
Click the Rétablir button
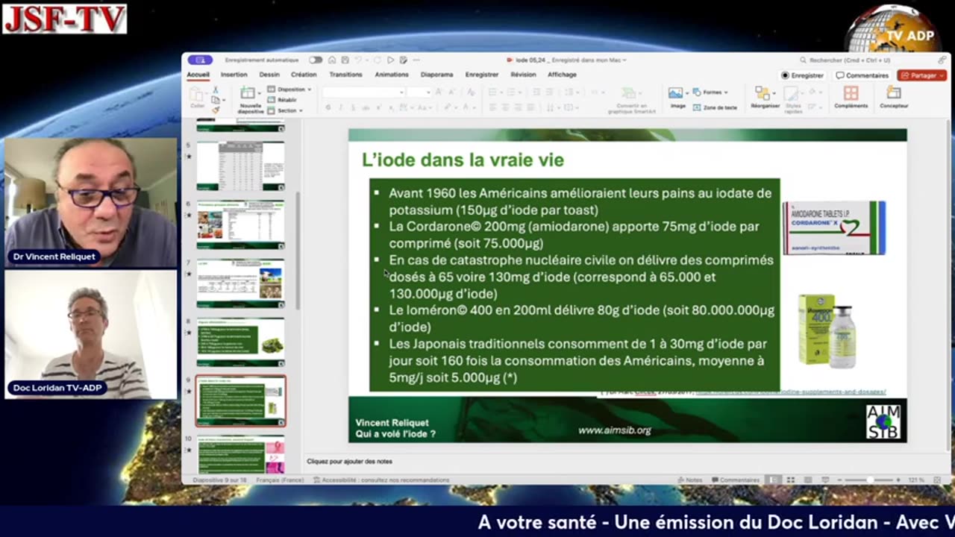282,100
